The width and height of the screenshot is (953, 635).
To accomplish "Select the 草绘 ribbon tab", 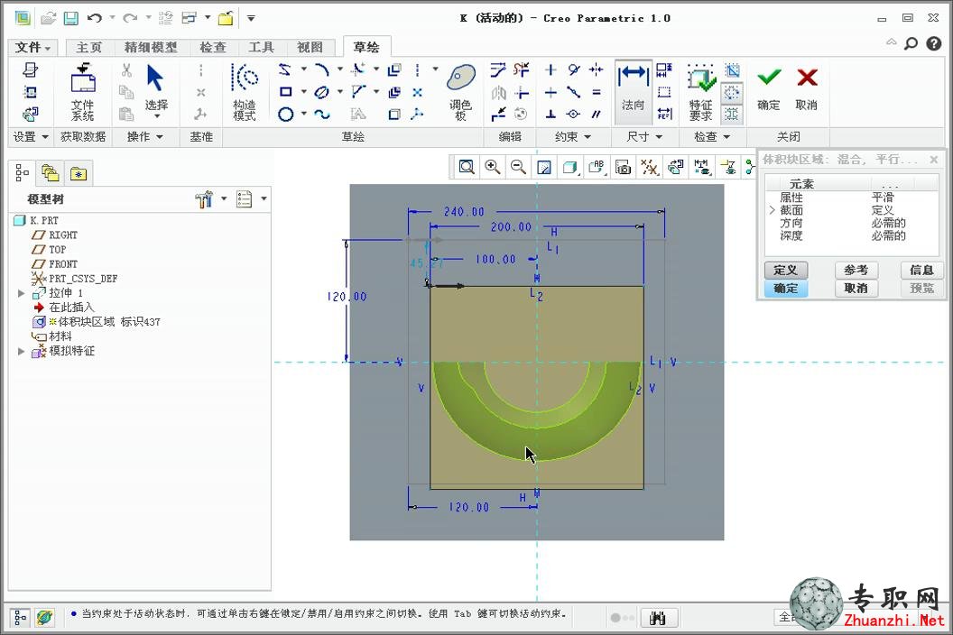I will [365, 47].
